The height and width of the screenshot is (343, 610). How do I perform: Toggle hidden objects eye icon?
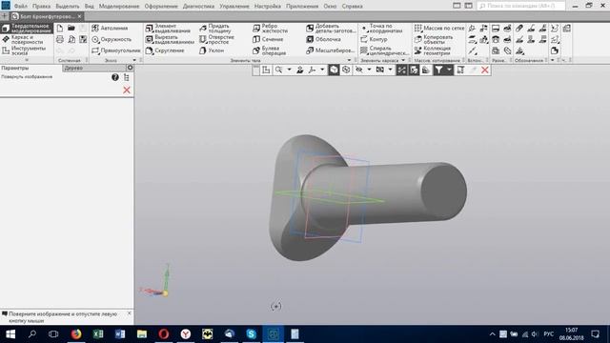pyautogui.click(x=359, y=70)
